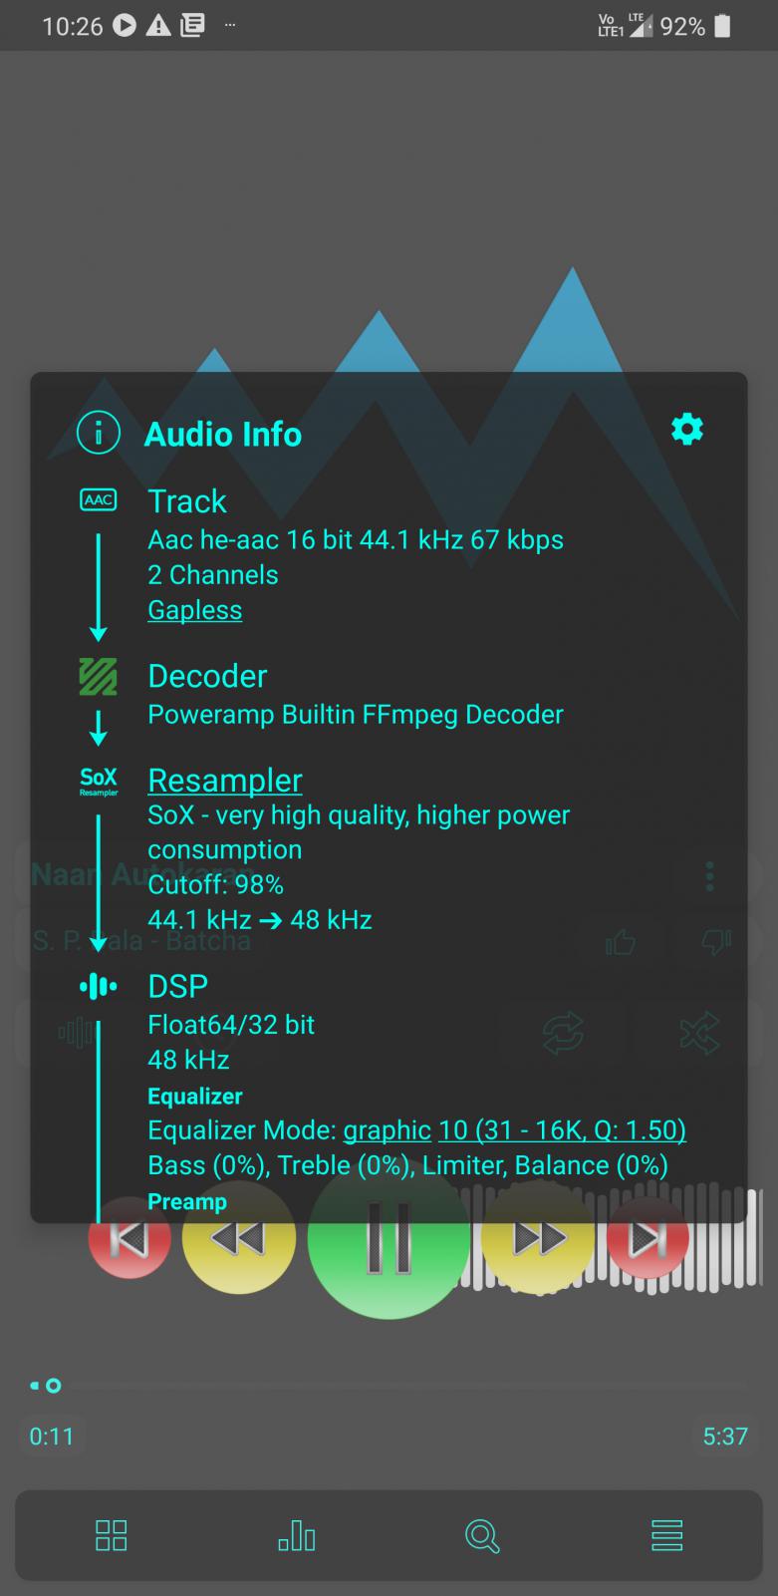778x1596 pixels.
Task: Tap the DSP waveform icon
Action: click(98, 987)
